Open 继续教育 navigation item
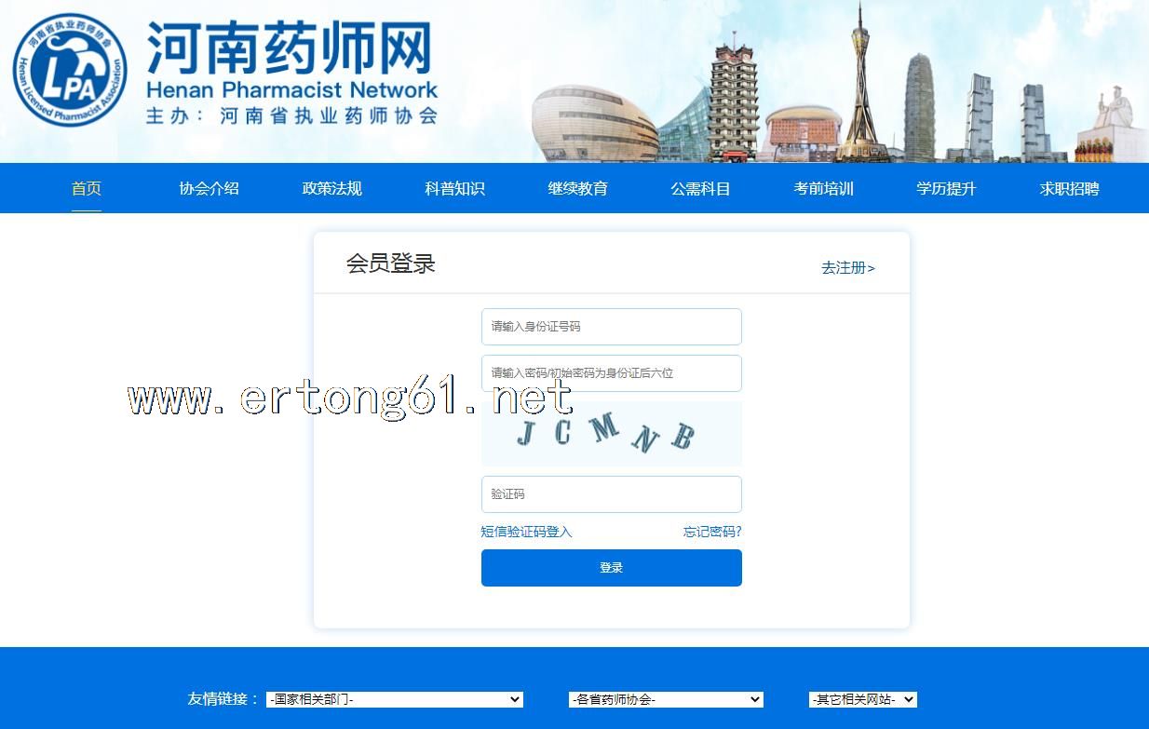This screenshot has height=729, width=1149. coord(578,189)
